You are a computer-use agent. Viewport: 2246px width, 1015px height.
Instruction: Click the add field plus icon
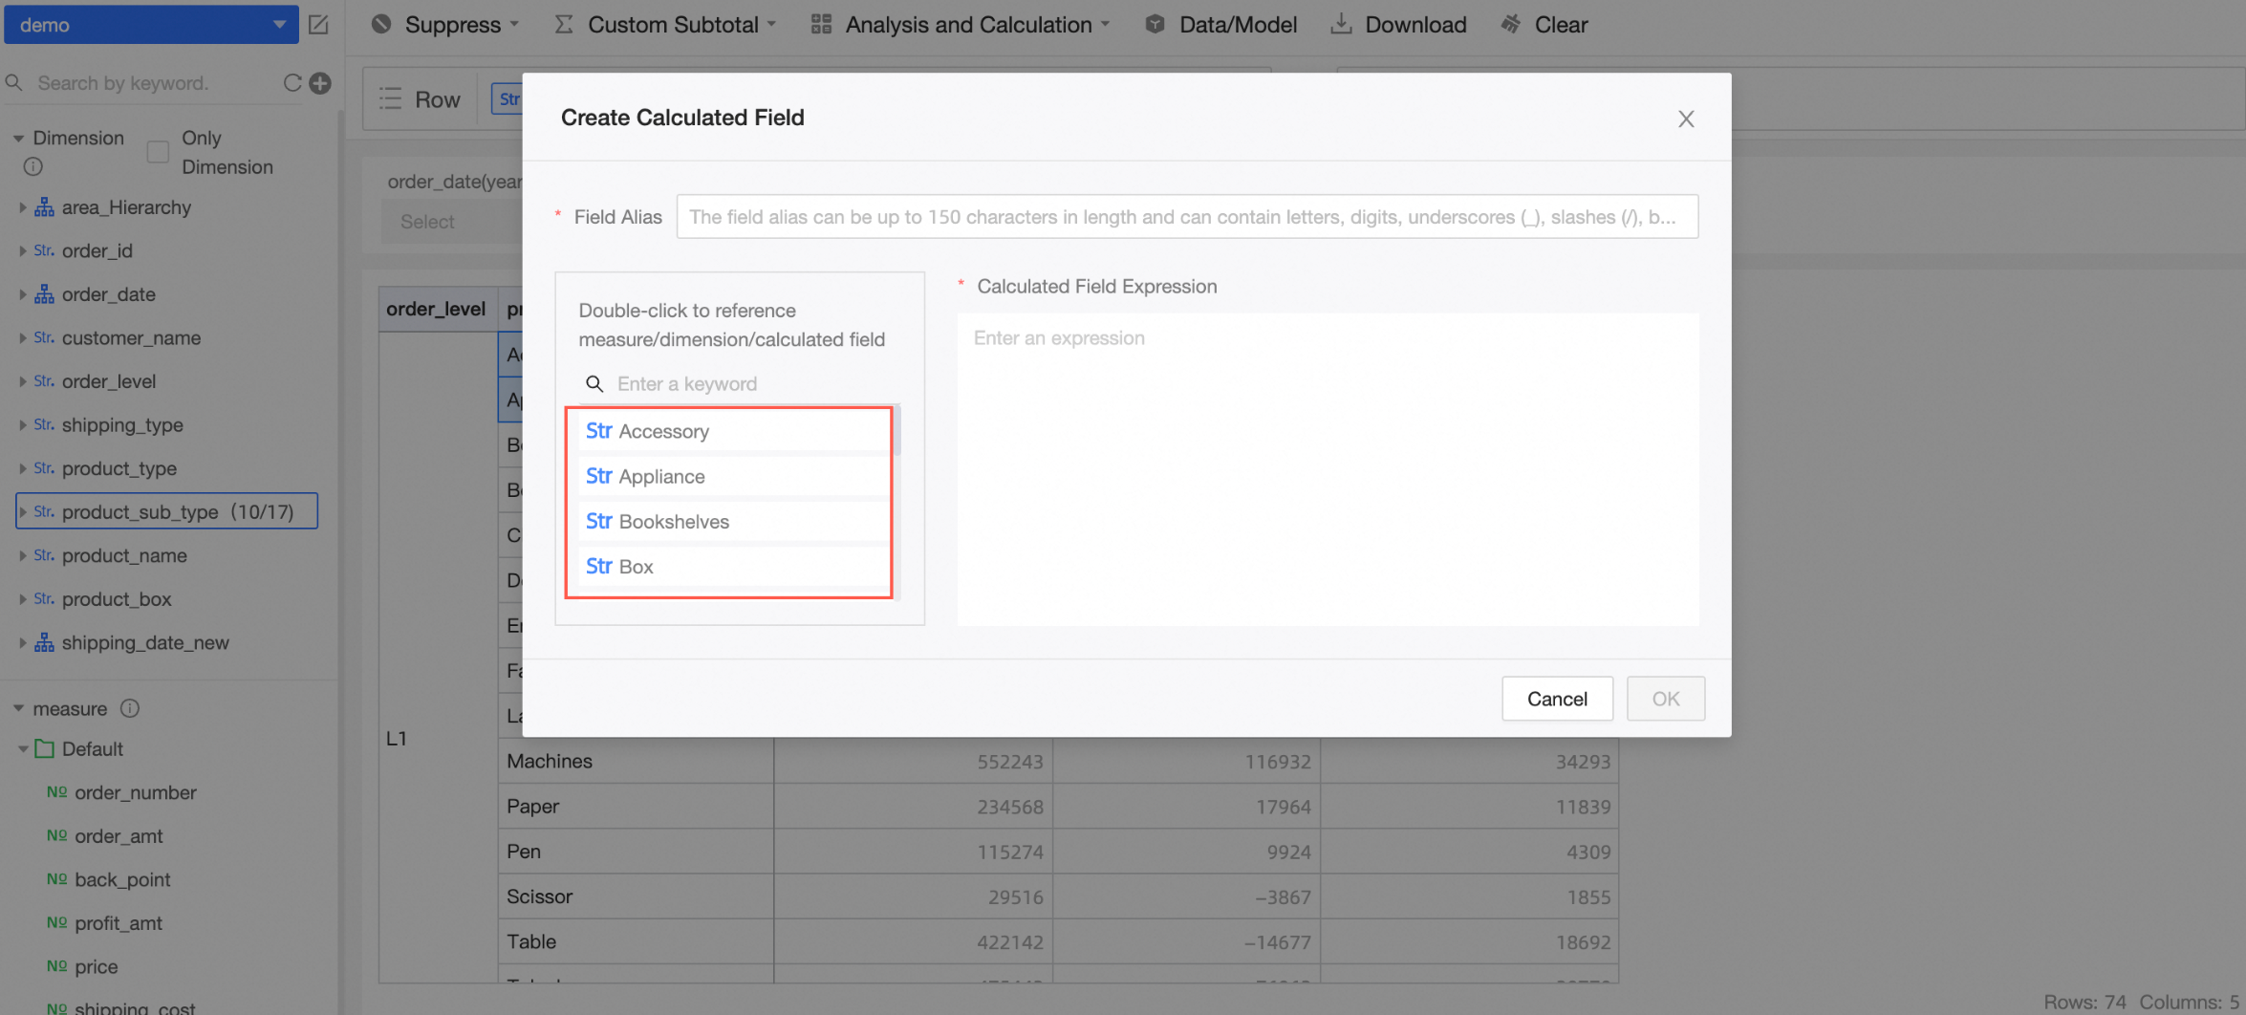321,83
